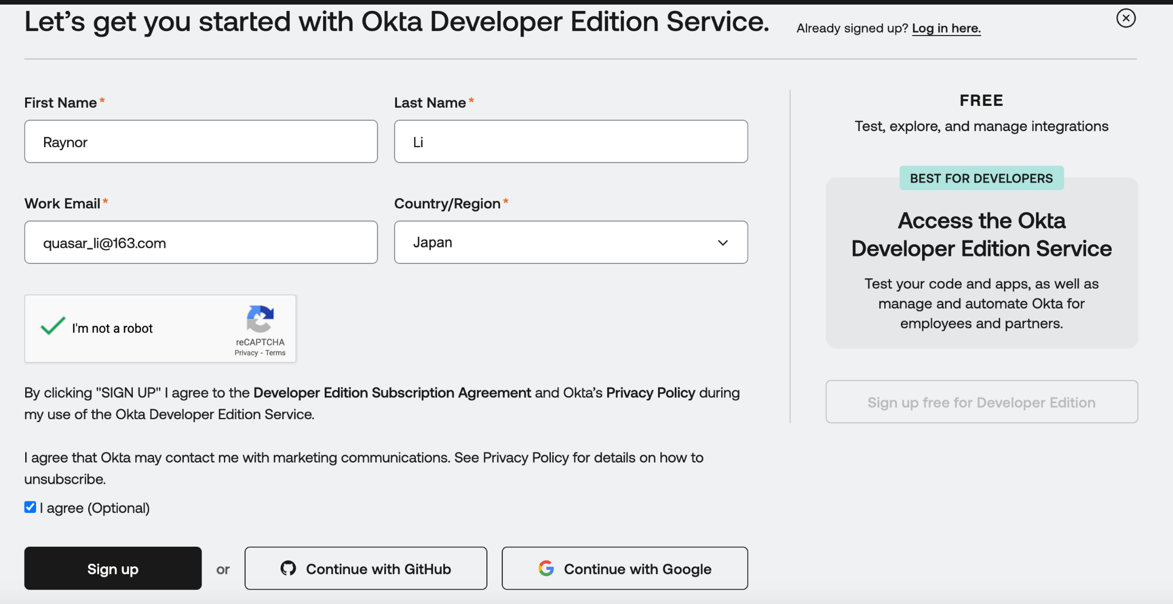Click the Google logo icon

(x=546, y=568)
